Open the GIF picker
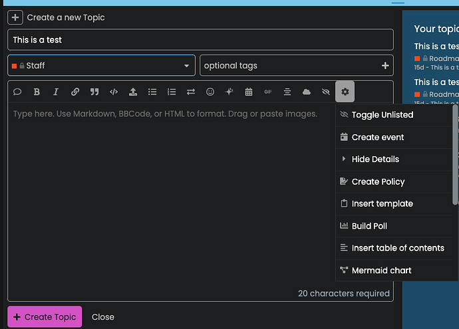Viewport: 459px width, 329px height. click(268, 92)
